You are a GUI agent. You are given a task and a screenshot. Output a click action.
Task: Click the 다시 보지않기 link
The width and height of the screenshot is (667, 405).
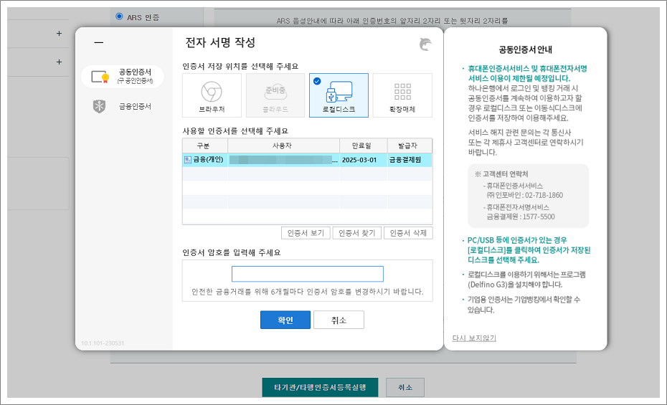point(474,338)
